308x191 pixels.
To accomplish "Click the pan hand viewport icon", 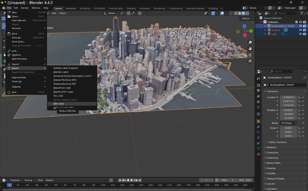I will [250, 49].
